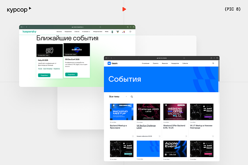
Task: Open arrow icon on VK JT Meetup card
Action: click(x=213, y=136)
